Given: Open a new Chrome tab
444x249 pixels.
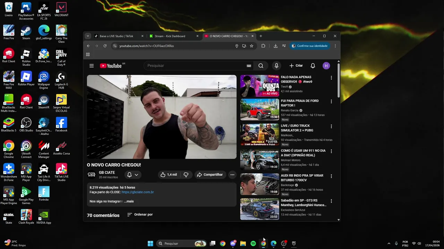Looking at the screenshot, I should [x=261, y=36].
